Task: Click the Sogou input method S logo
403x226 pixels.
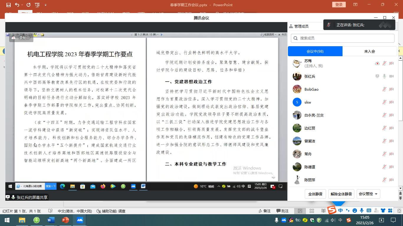Action: point(332,210)
